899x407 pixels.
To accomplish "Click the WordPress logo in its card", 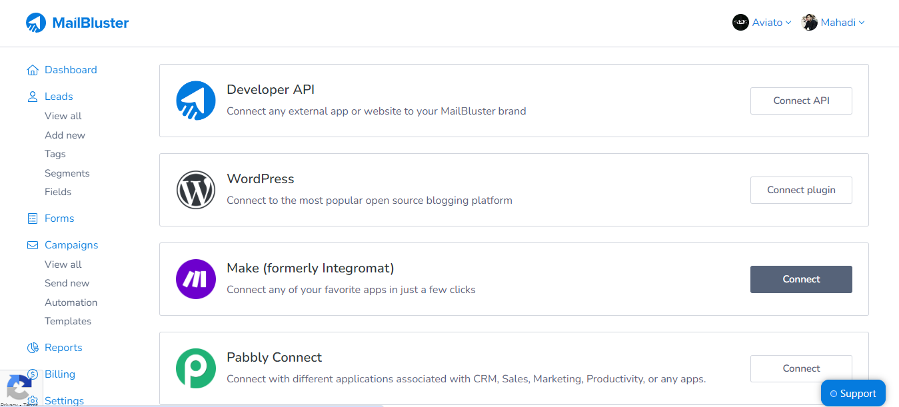I will pyautogui.click(x=195, y=190).
